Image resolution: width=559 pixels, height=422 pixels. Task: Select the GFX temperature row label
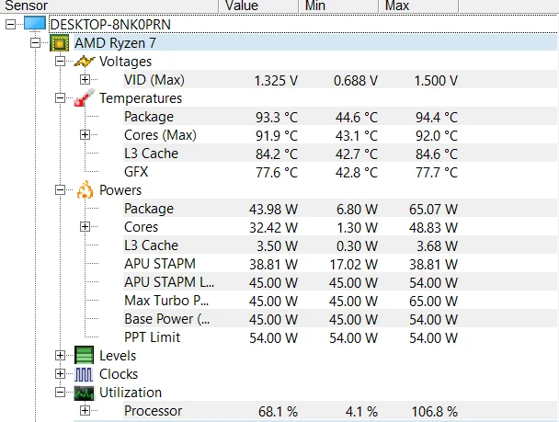click(x=136, y=172)
